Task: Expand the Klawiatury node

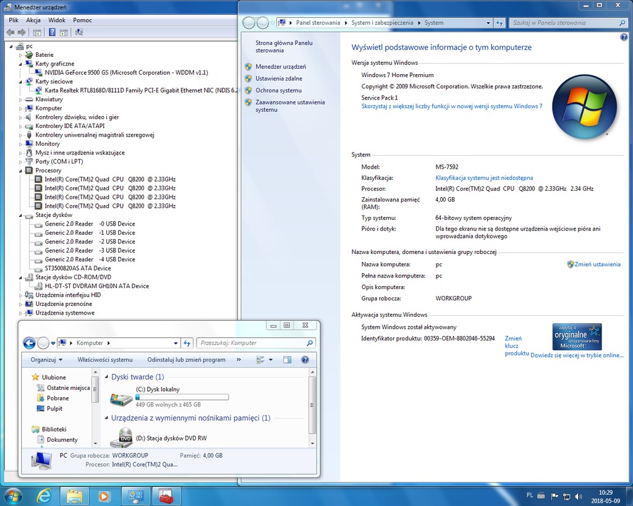Action: [x=20, y=99]
